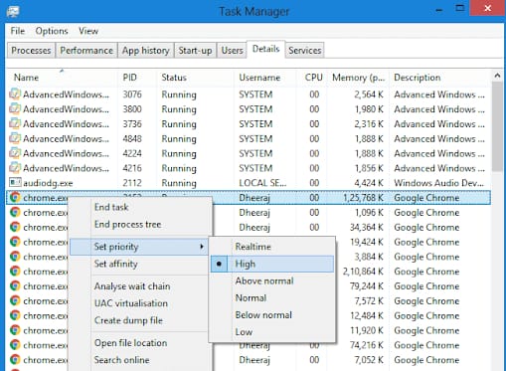Click the Chrome icon in the highlighted row
506x371 pixels.
15,198
